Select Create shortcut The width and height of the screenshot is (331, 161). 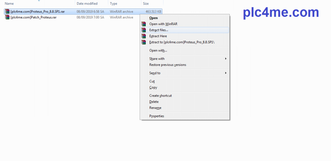coord(185,96)
